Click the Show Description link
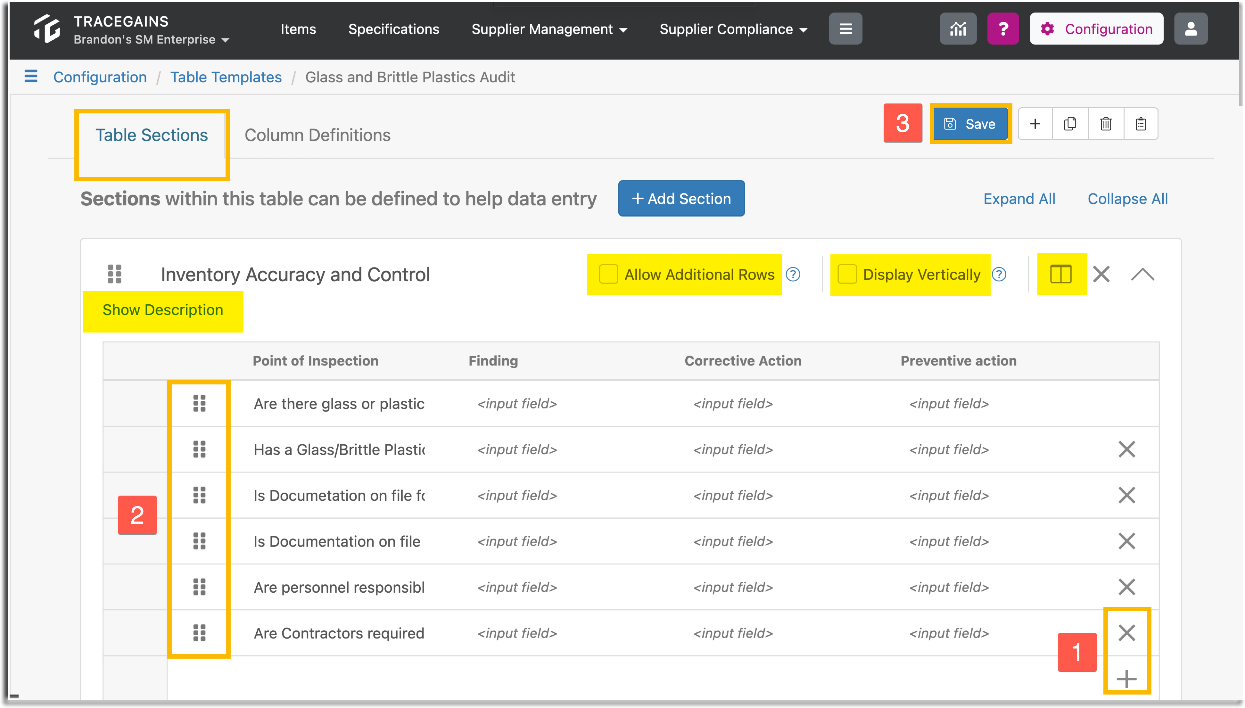The image size is (1245, 708). pyautogui.click(x=163, y=310)
